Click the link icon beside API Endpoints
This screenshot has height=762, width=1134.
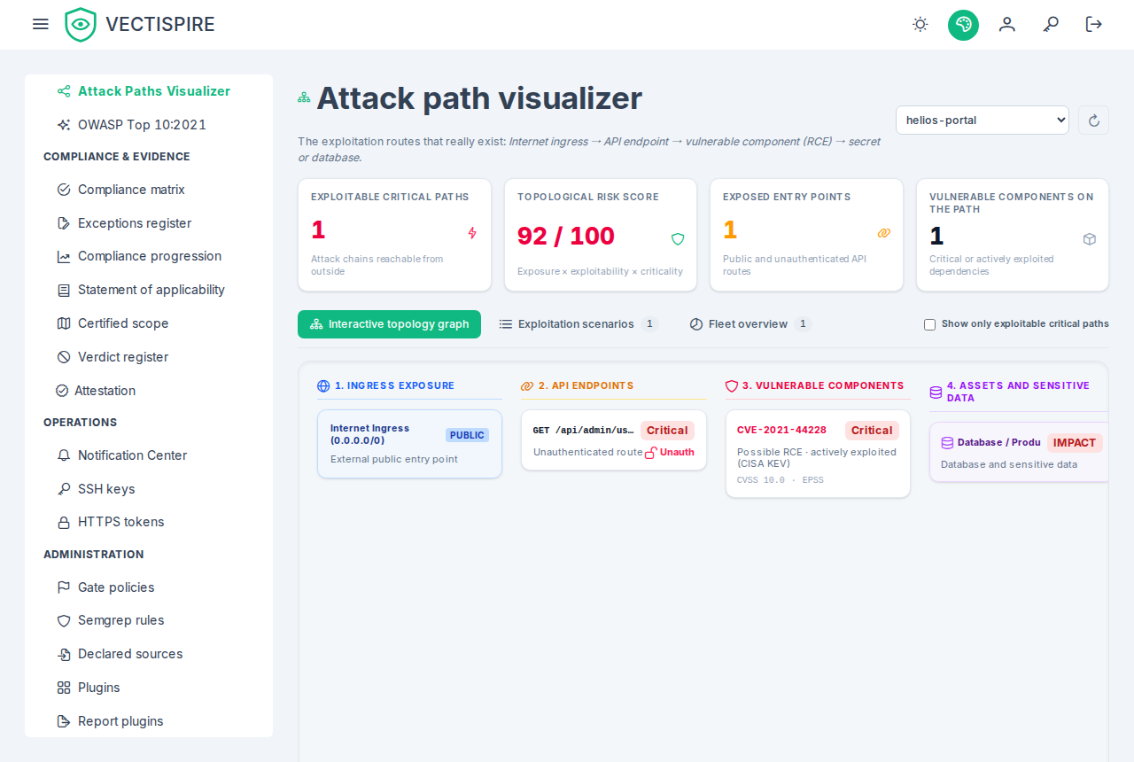pos(527,385)
